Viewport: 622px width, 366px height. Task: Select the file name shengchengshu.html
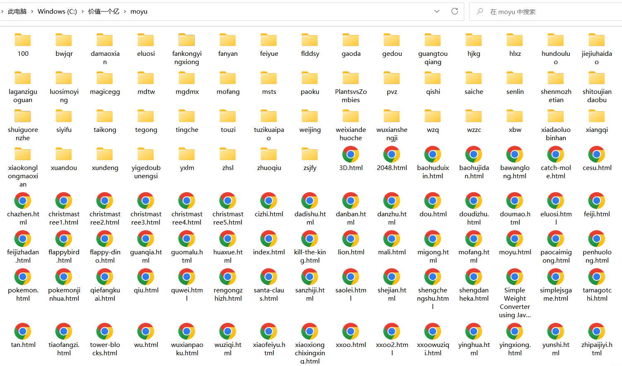coord(433,299)
